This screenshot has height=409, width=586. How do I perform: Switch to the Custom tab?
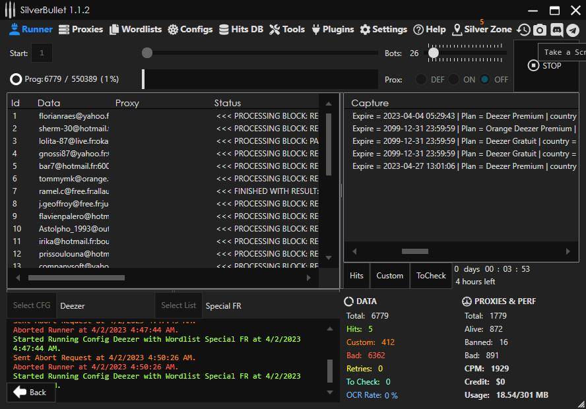(x=389, y=276)
